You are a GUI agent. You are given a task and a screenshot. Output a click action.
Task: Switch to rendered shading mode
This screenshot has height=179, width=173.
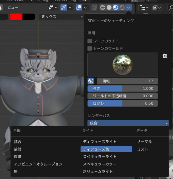(x=122, y=7)
